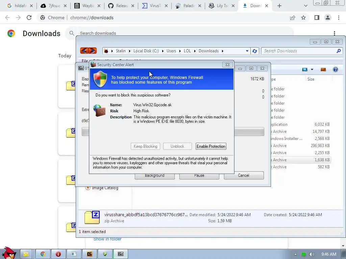Click the Keep Blocking button
This screenshot has height=259, width=346.
(x=145, y=146)
